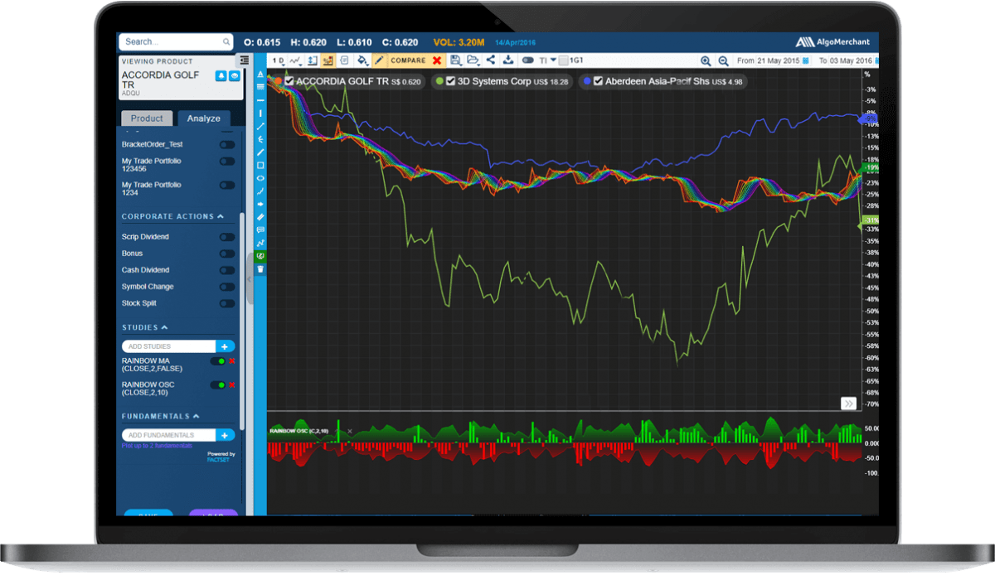Click the zoom out magnifier icon
Viewport: 995px width, 580px height.
(723, 60)
